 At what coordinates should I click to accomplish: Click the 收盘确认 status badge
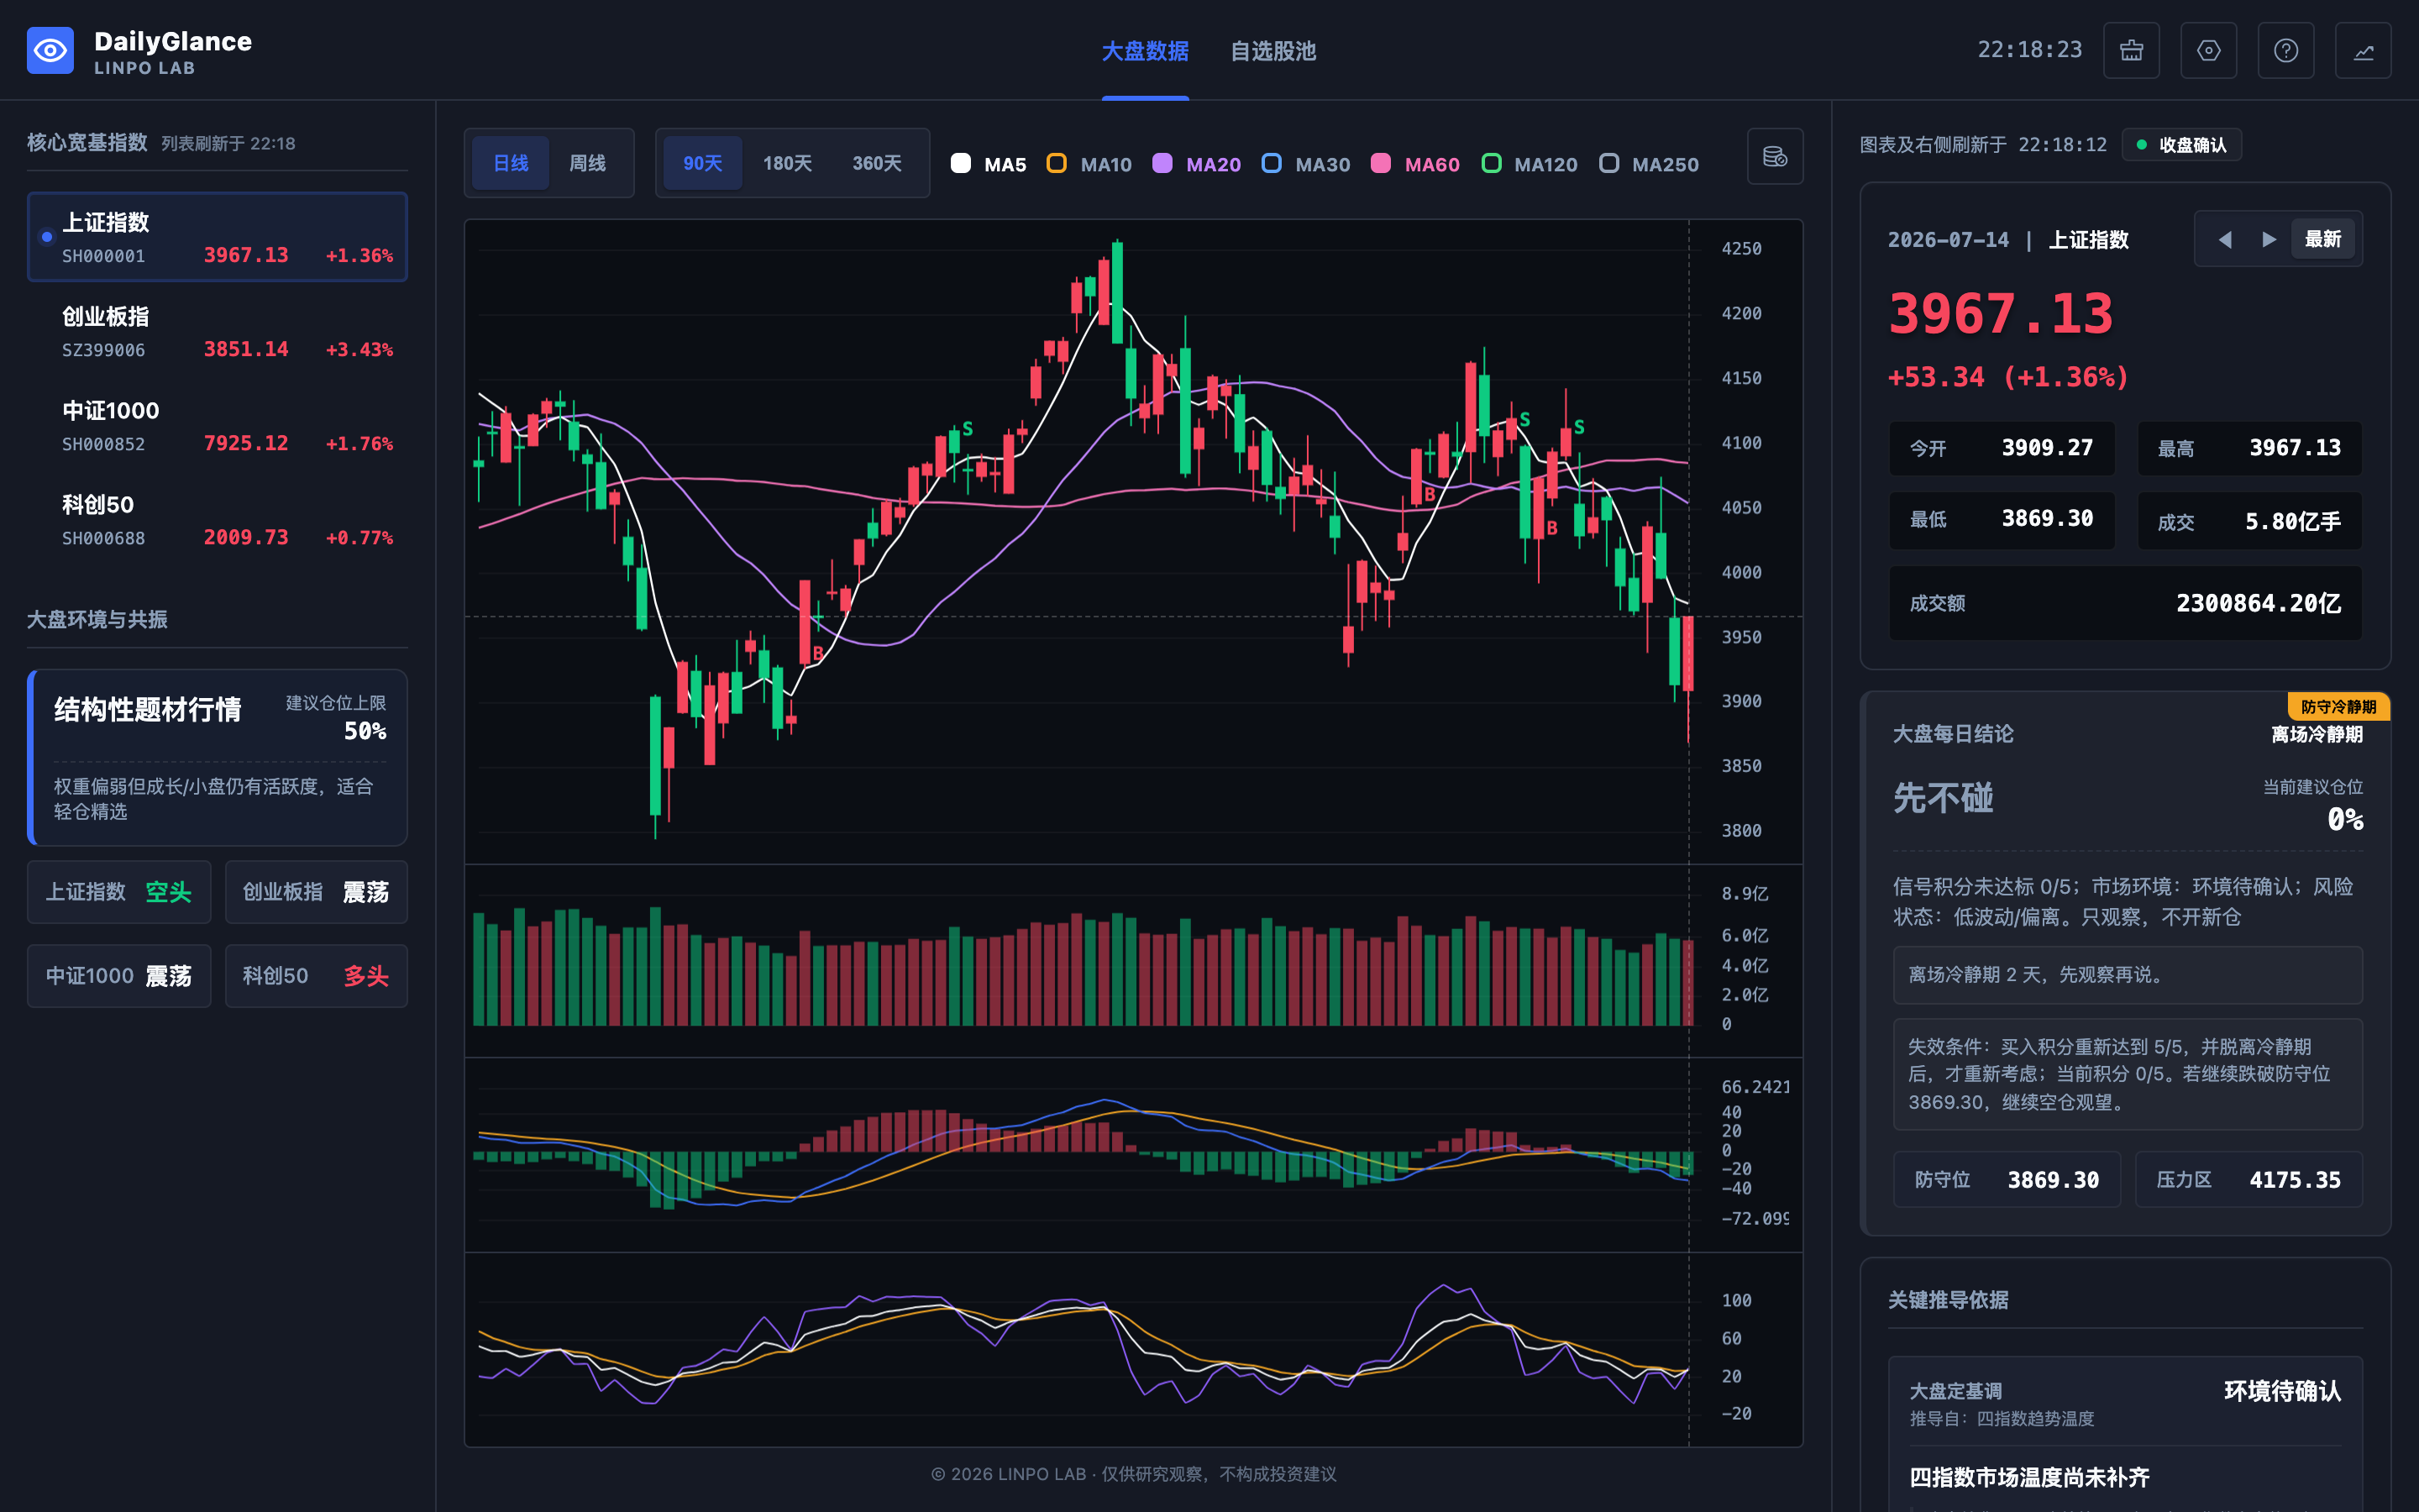2181,145
